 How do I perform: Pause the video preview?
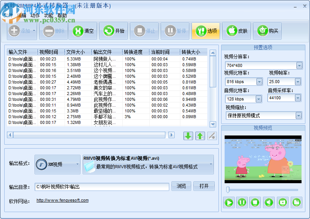[242, 202]
